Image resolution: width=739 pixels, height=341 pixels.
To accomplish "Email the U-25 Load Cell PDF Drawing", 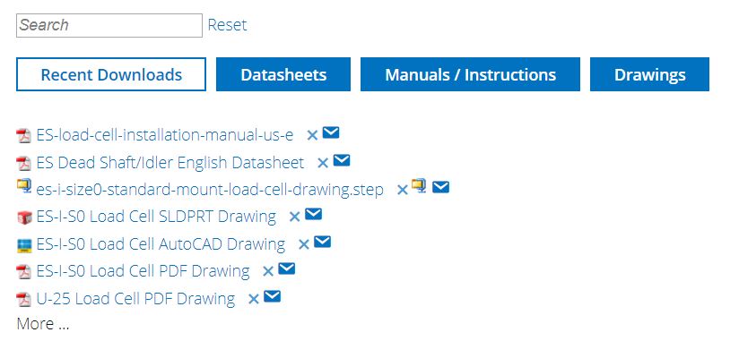I will pos(273,296).
